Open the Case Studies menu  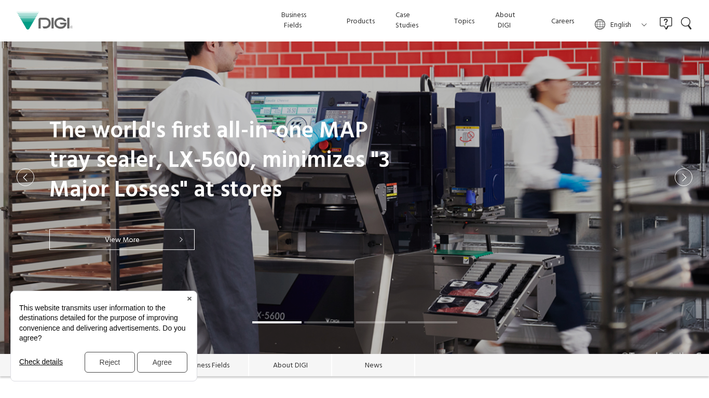407,20
